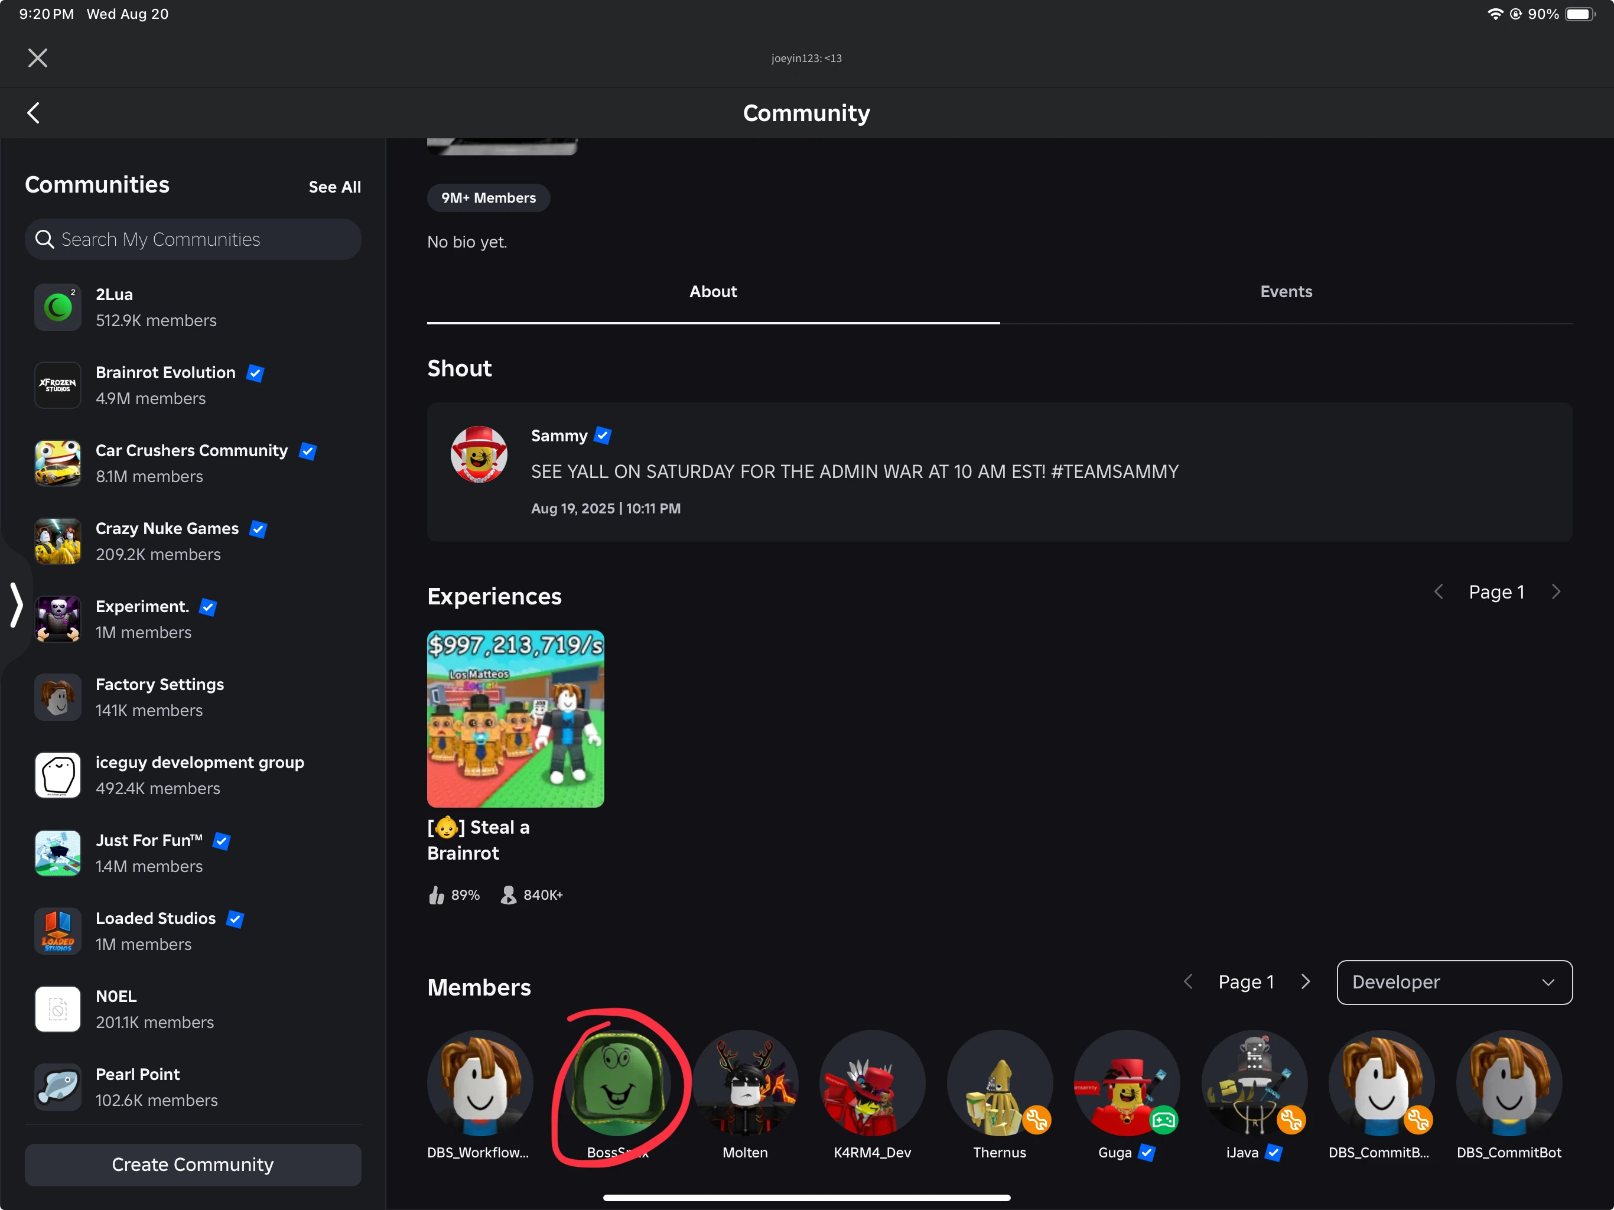Go to next Members page
The height and width of the screenshot is (1210, 1614).
pyautogui.click(x=1306, y=983)
